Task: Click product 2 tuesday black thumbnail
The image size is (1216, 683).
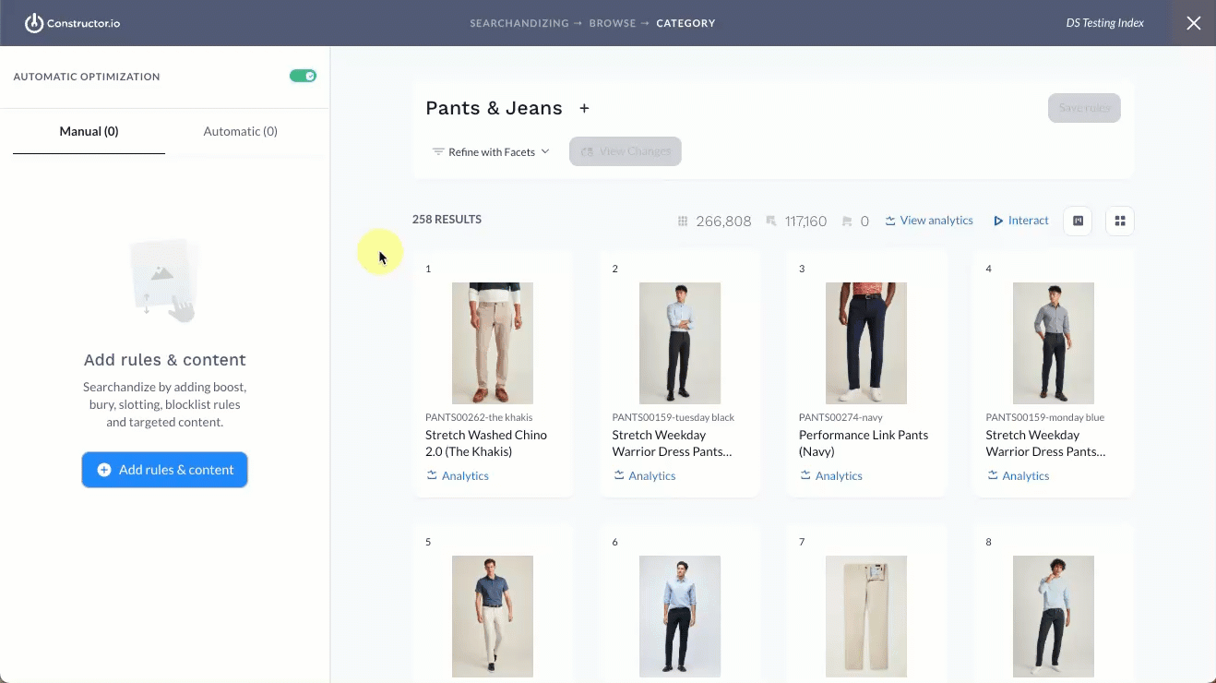Action: (680, 343)
